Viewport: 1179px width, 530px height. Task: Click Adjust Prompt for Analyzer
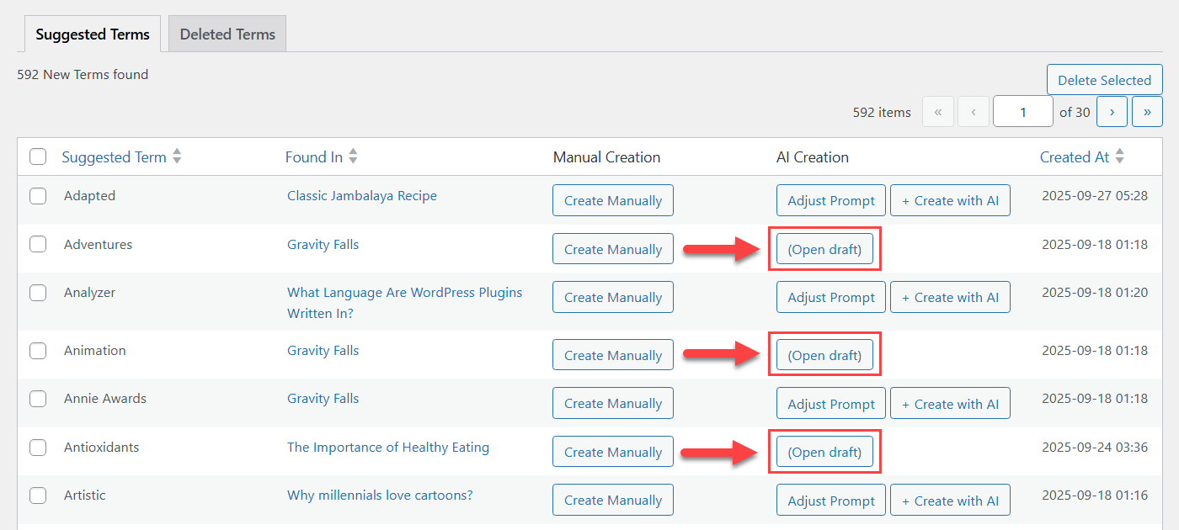[x=831, y=297]
